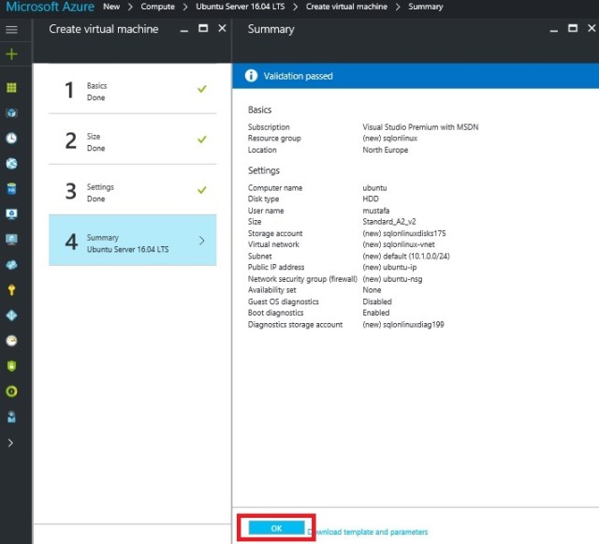This screenshot has width=599, height=544.
Task: Click 'None' Availability set value
Action: (x=372, y=290)
